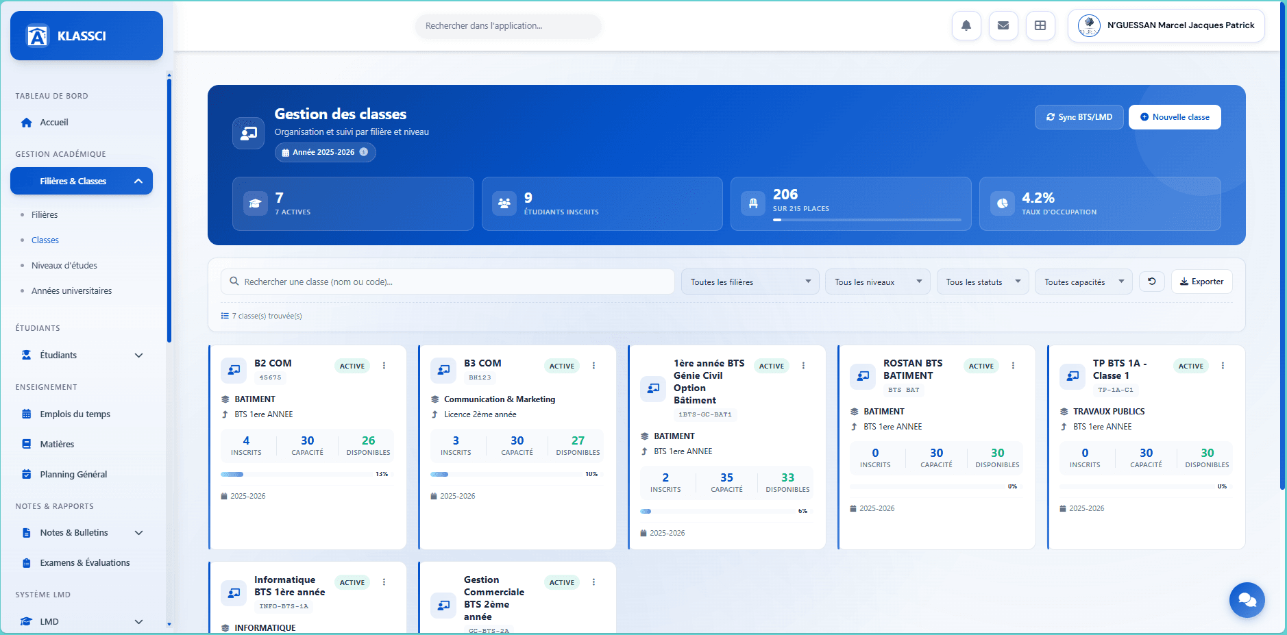Select Classes in the sidebar menu
Viewport: 1287px width, 635px height.
click(45, 240)
